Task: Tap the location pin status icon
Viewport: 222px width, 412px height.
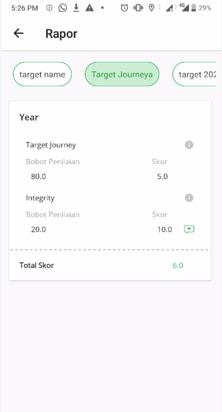Action: 151,8
